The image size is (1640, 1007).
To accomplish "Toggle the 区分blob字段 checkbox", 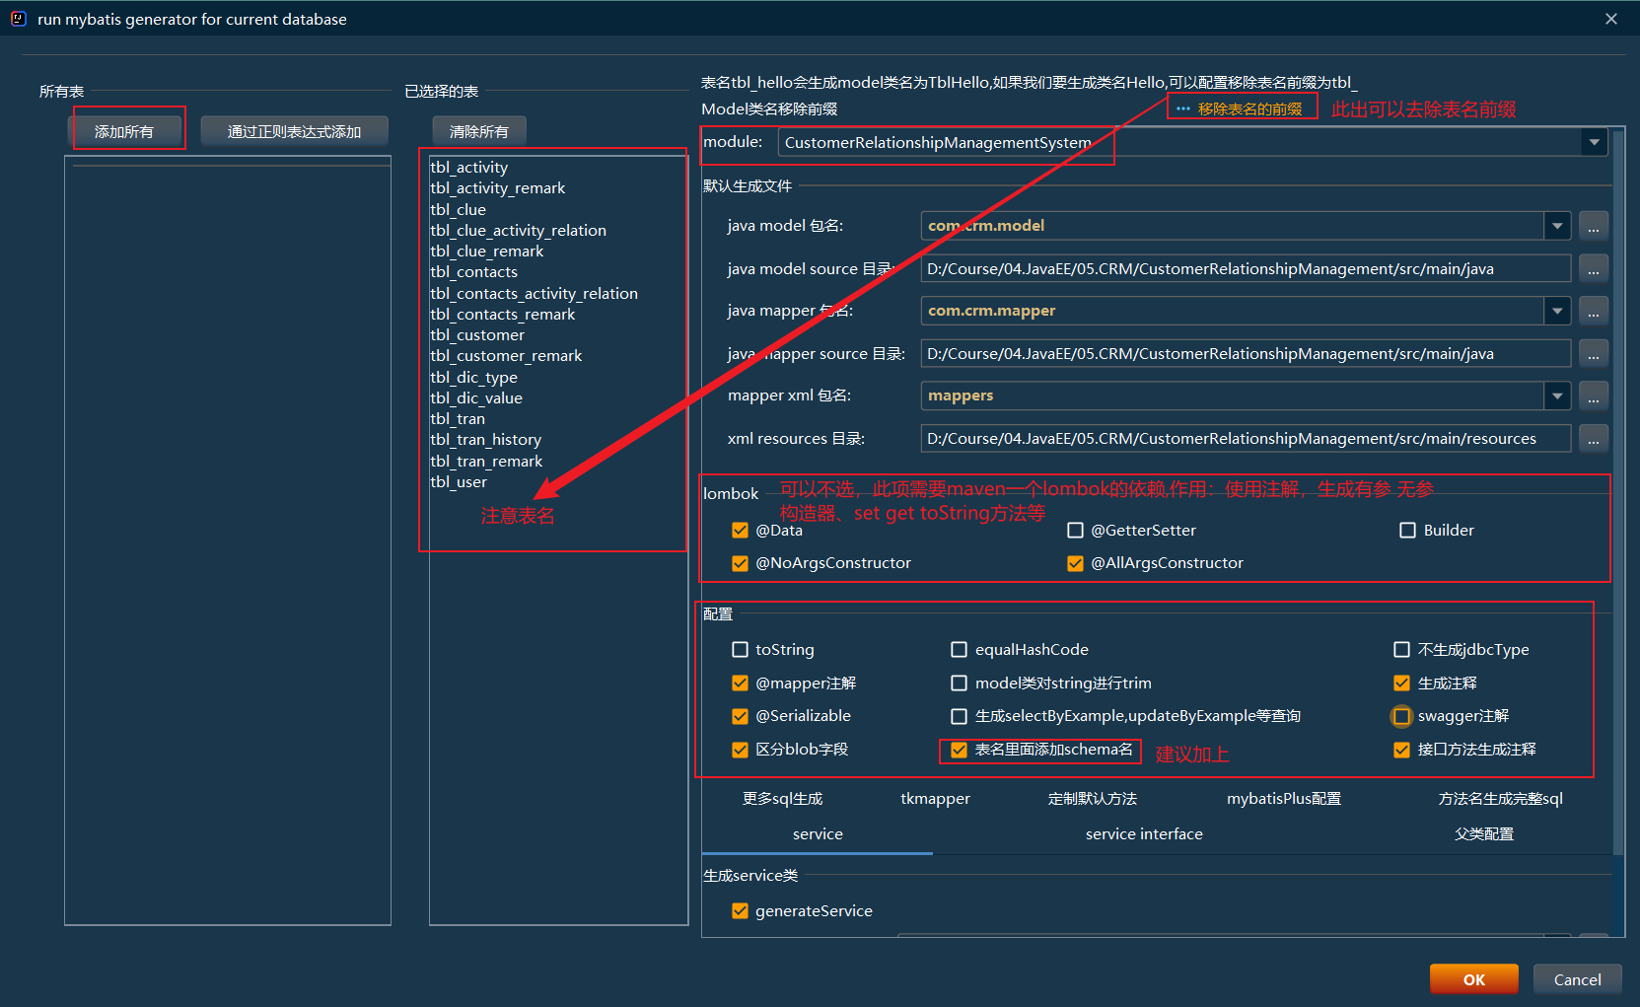I will pos(740,750).
